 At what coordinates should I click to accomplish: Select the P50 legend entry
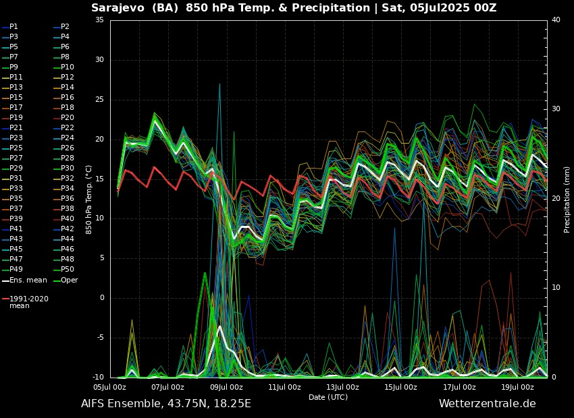pyautogui.click(x=68, y=270)
